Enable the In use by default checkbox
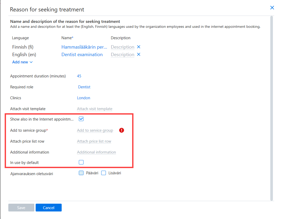The width and height of the screenshot is (282, 219). point(81,162)
